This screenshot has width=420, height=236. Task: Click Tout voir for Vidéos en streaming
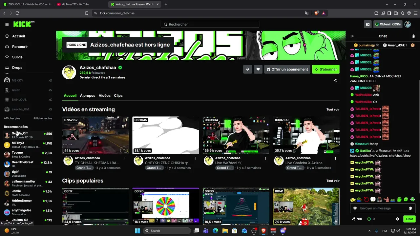coord(333,109)
